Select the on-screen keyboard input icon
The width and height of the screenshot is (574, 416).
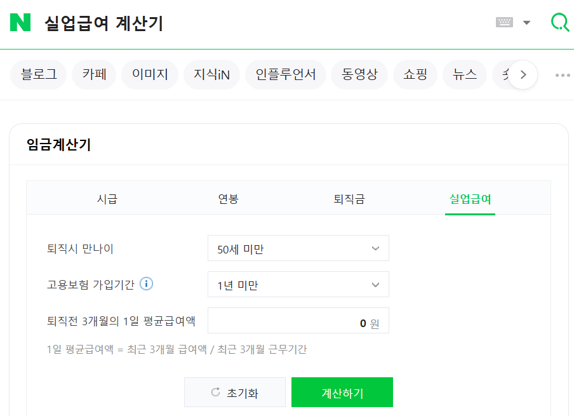coord(504,21)
